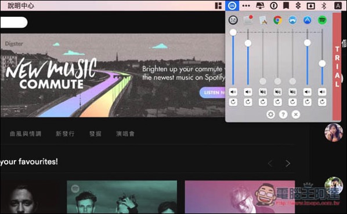Click the Spotify volume slider knob
The height and width of the screenshot is (214, 347).
[x=322, y=64]
